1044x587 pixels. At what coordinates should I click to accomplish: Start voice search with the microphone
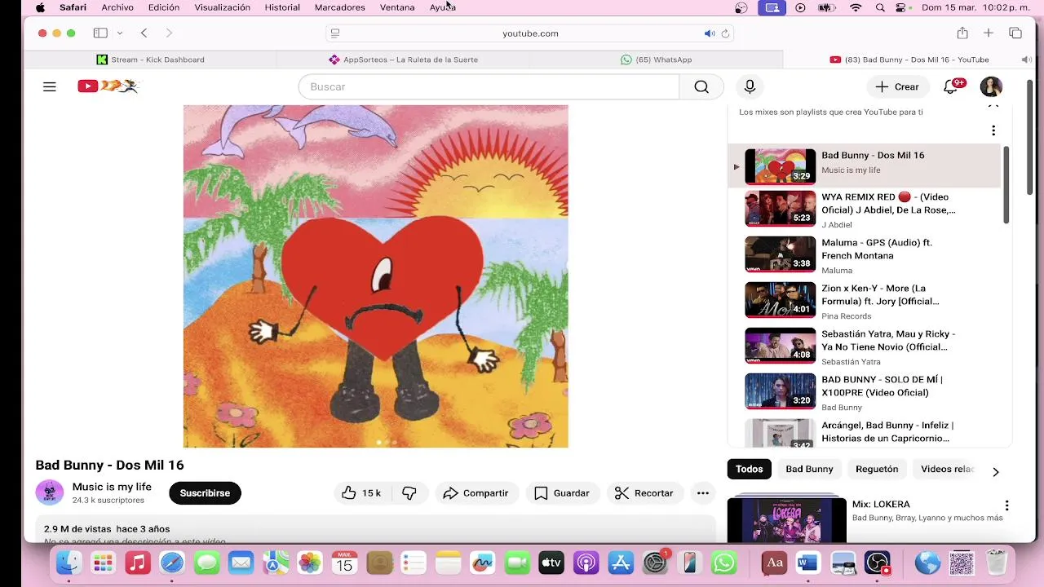750,86
